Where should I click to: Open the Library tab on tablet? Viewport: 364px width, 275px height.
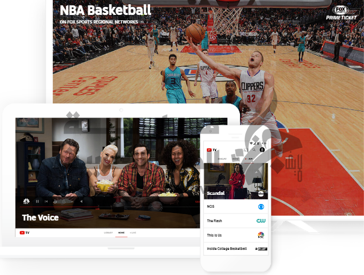108,233
